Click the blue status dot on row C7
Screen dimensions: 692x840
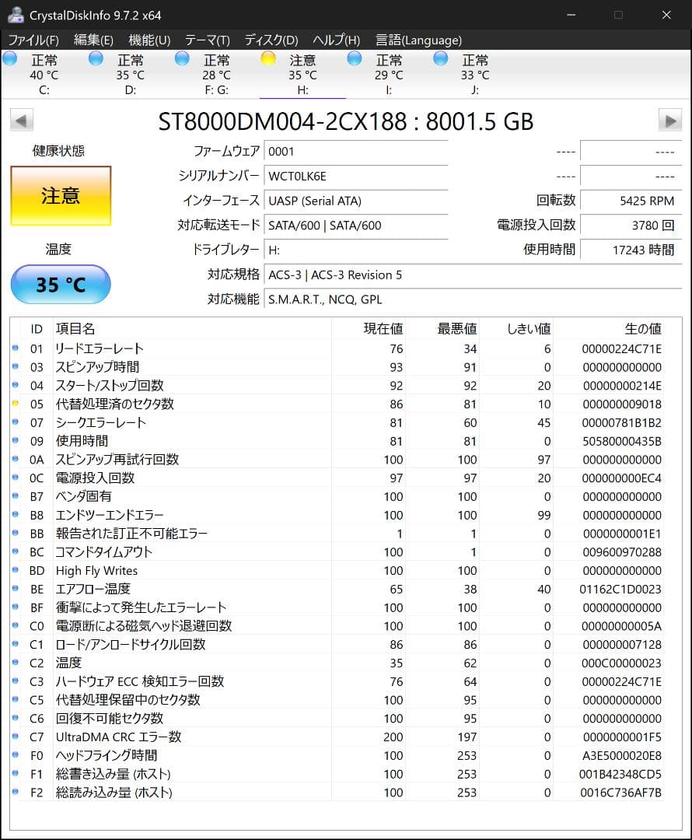(x=16, y=737)
